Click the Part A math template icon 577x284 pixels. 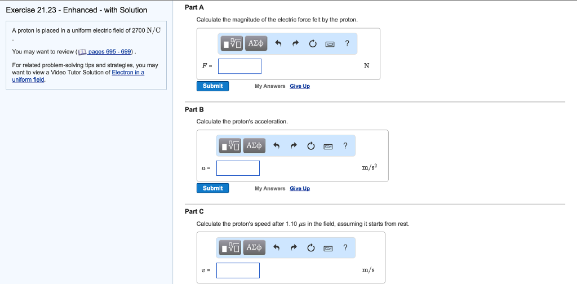231,43
